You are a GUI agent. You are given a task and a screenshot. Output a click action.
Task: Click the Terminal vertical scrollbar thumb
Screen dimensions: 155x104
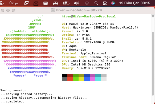[x=153, y=64]
